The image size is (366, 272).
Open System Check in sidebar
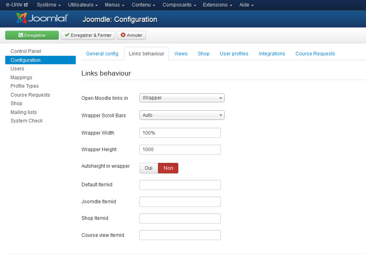tap(26, 121)
